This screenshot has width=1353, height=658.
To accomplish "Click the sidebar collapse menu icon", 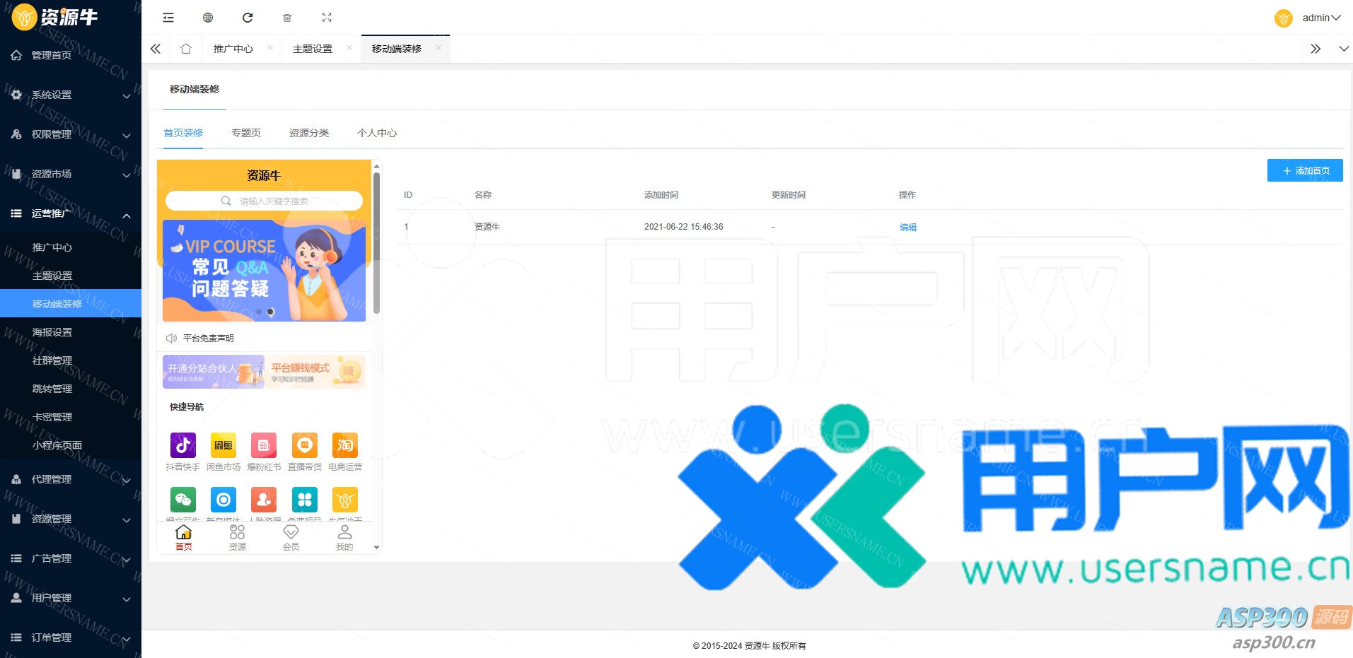I will pos(168,18).
